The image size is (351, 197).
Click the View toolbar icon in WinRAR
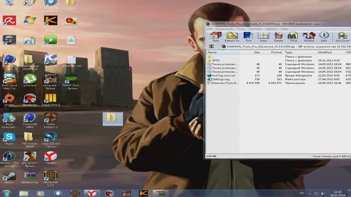[263, 37]
